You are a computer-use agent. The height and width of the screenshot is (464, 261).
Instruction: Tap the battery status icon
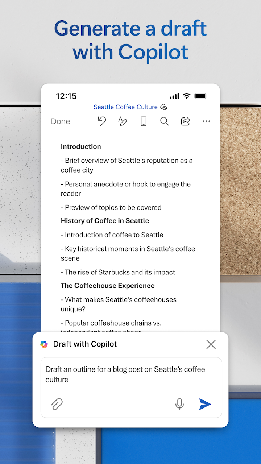pyautogui.click(x=201, y=96)
